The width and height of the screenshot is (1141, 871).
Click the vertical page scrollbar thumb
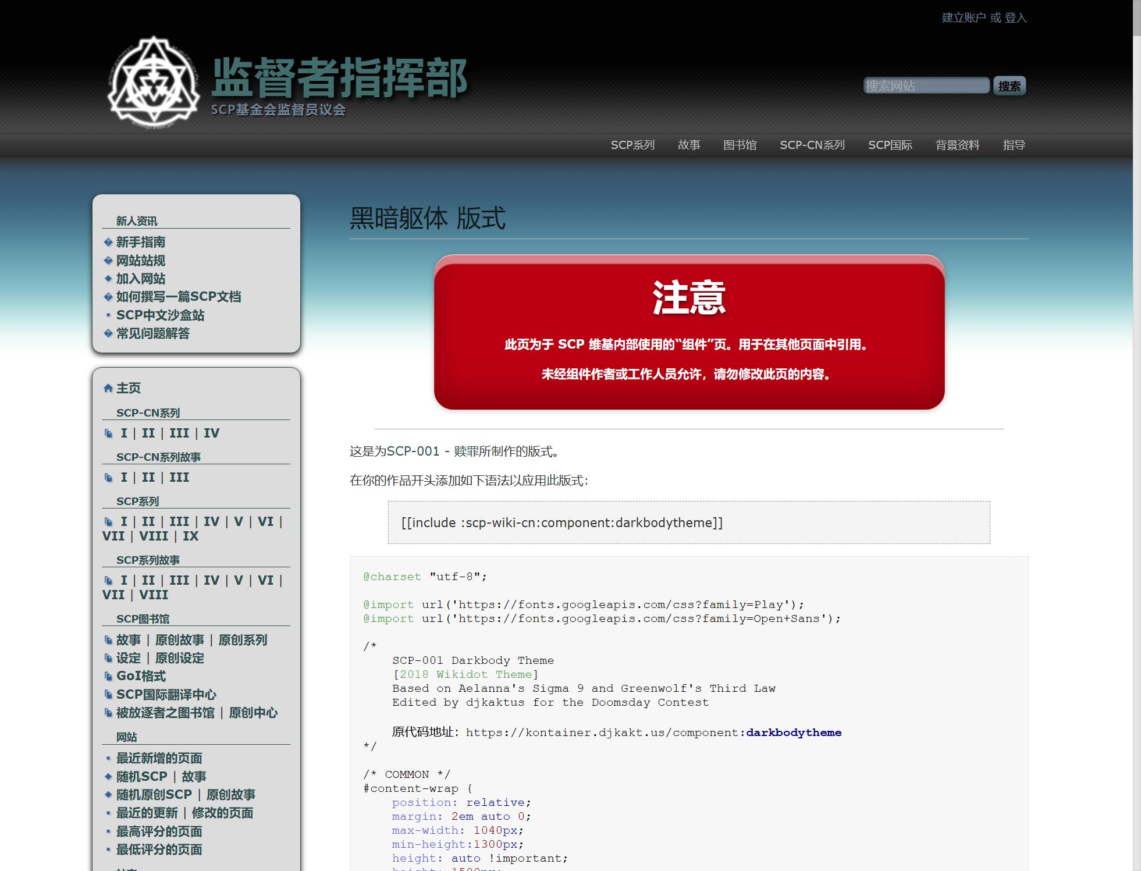point(1136,17)
